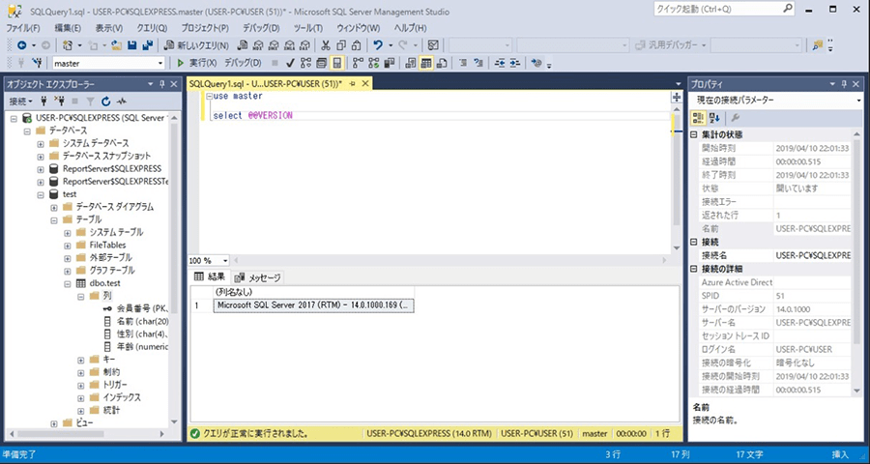The image size is (870, 464).
Task: Click Connect Object Explorer plug icon
Action: 44,101
